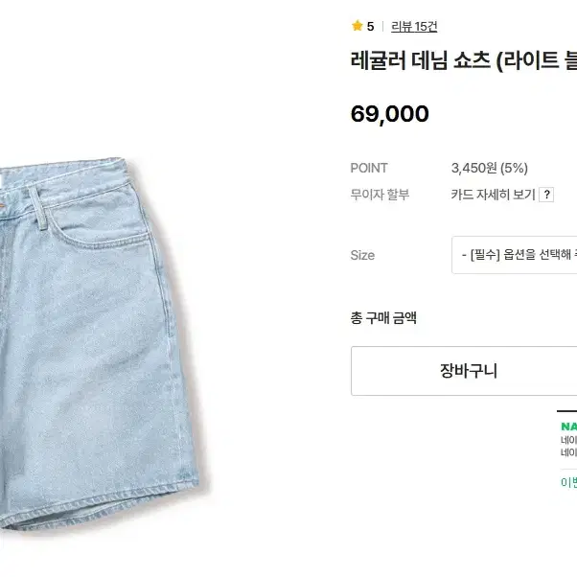The image size is (577, 577).
Task: Click the green 이번 link text
Action: [x=569, y=482]
